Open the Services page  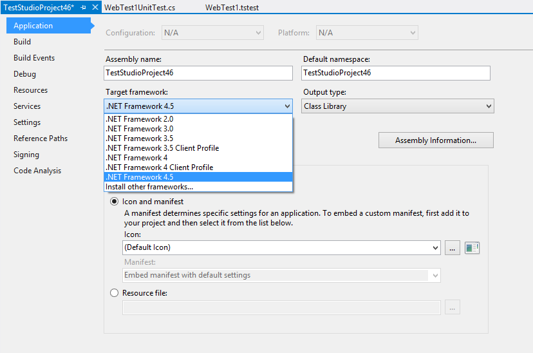[x=27, y=106]
